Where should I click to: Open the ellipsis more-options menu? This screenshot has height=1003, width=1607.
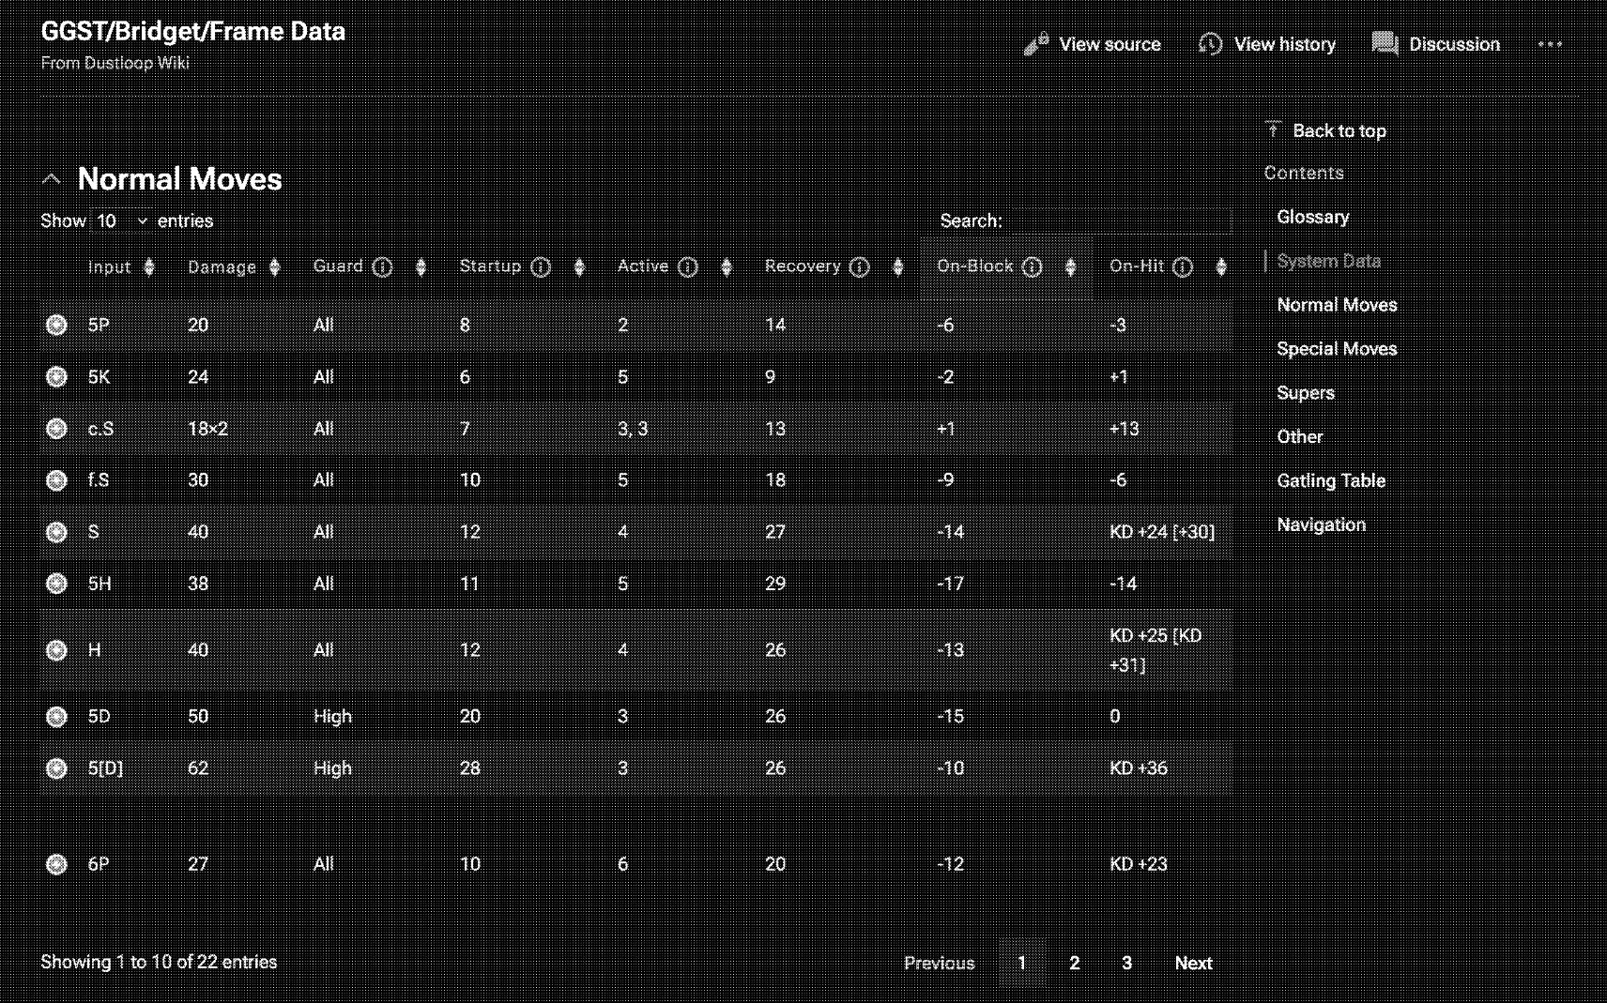coord(1550,44)
